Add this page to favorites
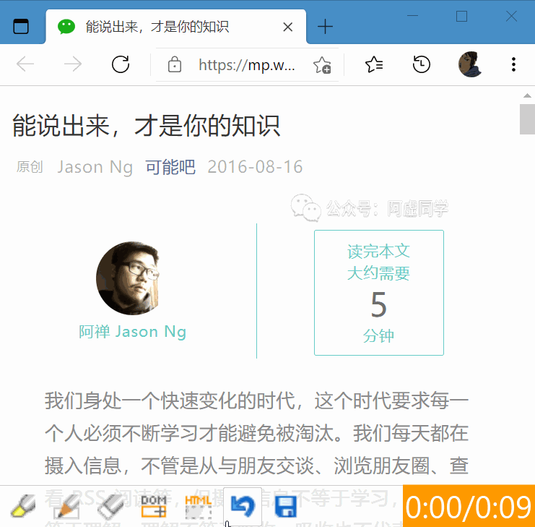Screen dimensions: 535x527 [x=322, y=64]
